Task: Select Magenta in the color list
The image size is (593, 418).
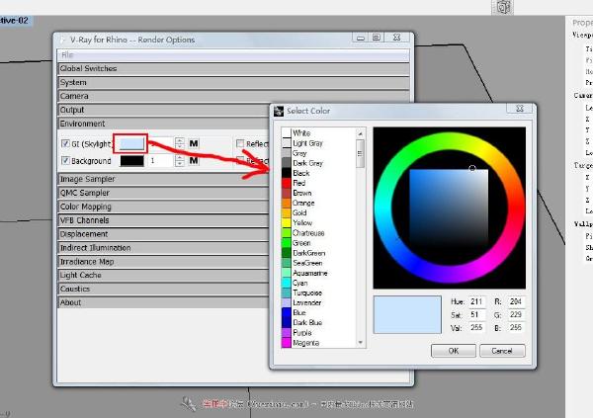Action: [x=305, y=343]
